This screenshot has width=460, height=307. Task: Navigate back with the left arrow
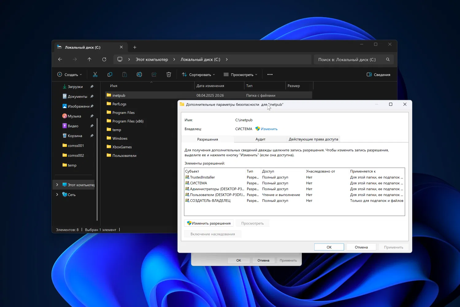coord(60,60)
